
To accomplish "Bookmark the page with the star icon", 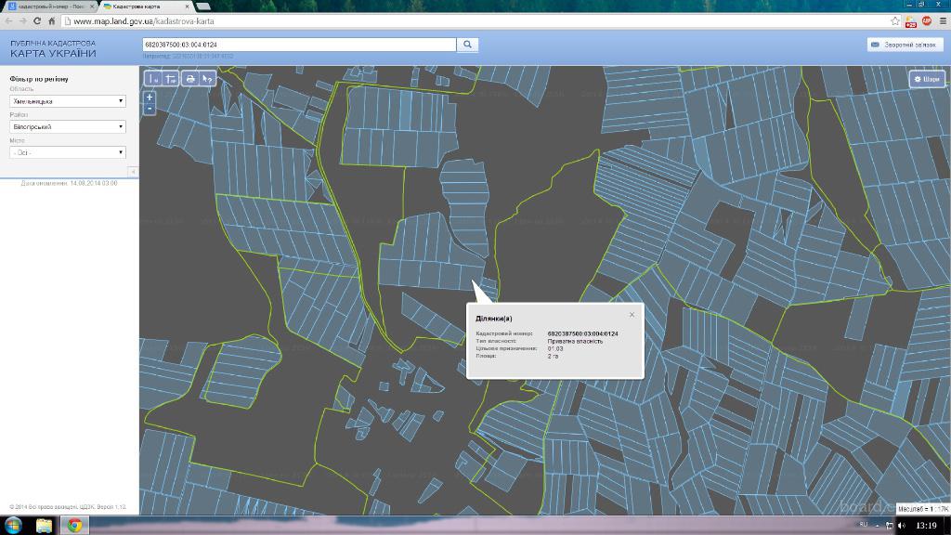I will pos(895,20).
